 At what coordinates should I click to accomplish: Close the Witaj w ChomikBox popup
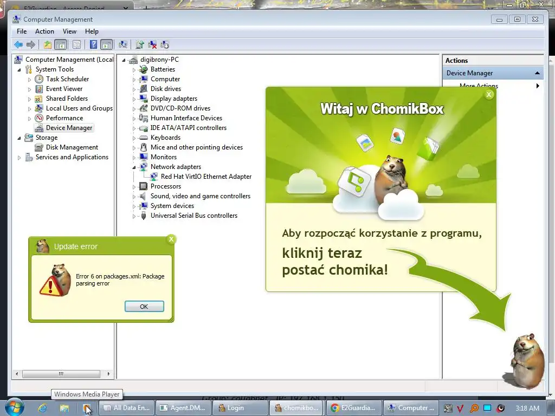tap(489, 94)
